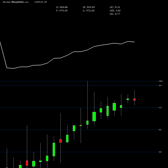This screenshot has height=168, width=168.
Task: Click the OL: 0.77 reading
Action: coord(115,14)
